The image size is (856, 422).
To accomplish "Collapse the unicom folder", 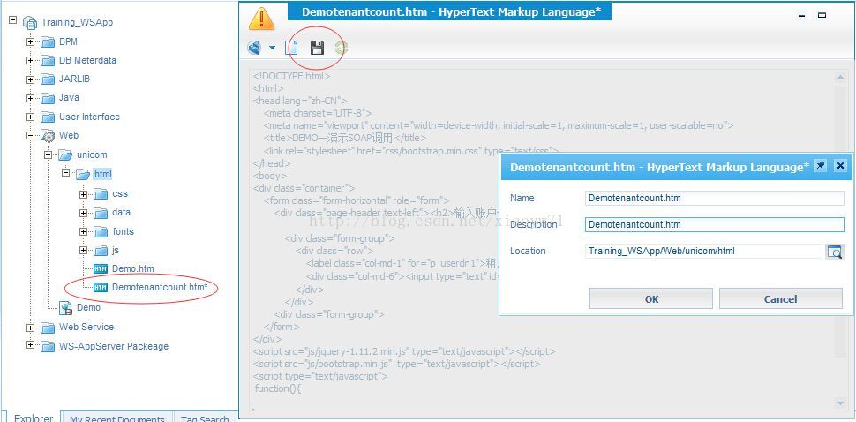I will (x=48, y=155).
